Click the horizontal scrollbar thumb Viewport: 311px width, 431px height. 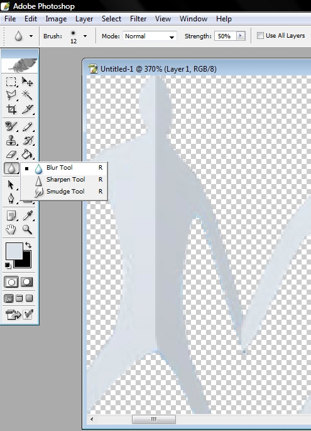coord(154,419)
